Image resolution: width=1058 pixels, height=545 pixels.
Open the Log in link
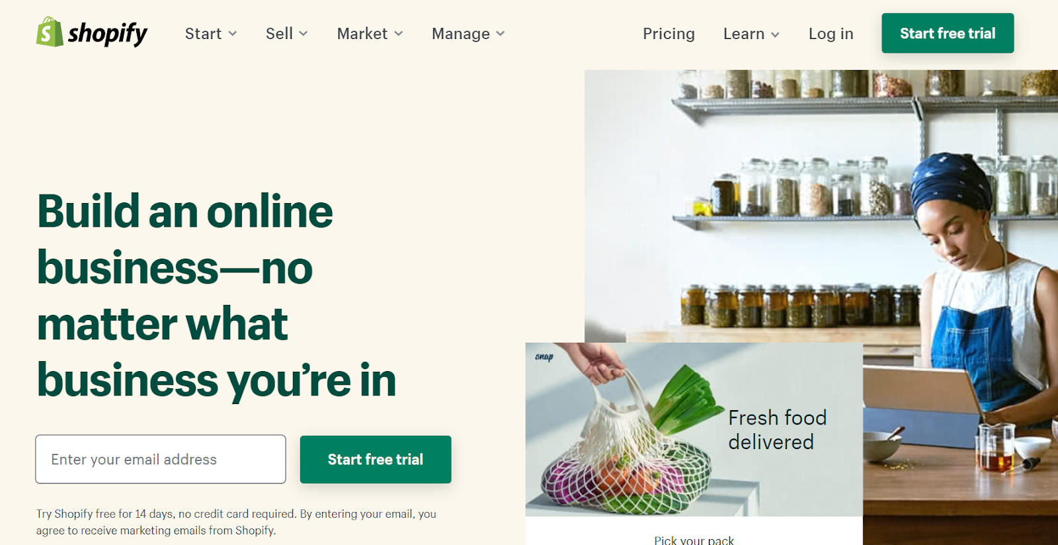point(831,34)
